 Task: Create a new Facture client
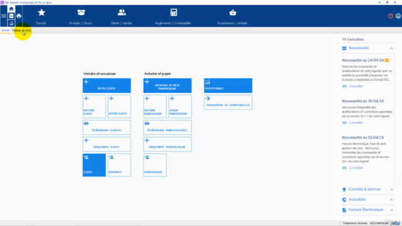[x=94, y=106]
